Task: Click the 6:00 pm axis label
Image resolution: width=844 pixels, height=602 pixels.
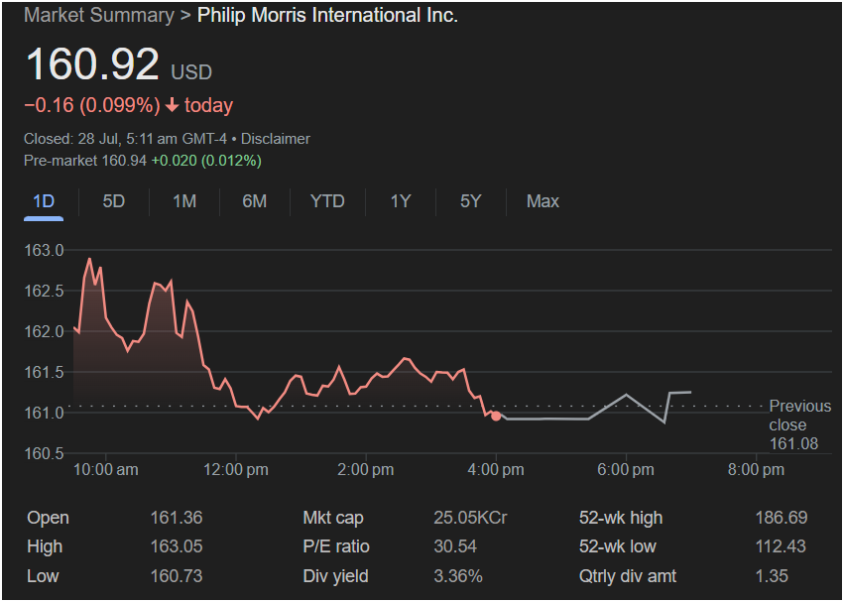Action: tap(626, 469)
